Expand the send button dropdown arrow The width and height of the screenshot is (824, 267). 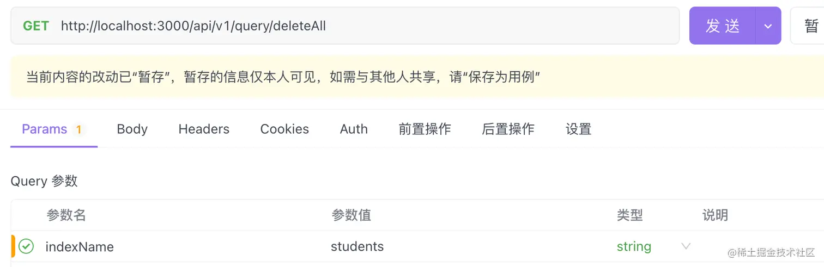(x=768, y=26)
